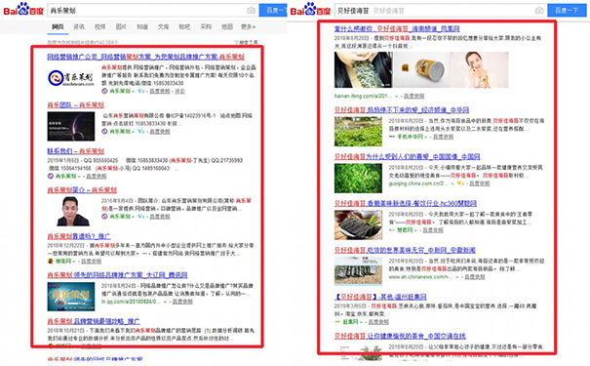590x366 pixels.
Task: Switch to the 采购 tab
Action: 206,26
